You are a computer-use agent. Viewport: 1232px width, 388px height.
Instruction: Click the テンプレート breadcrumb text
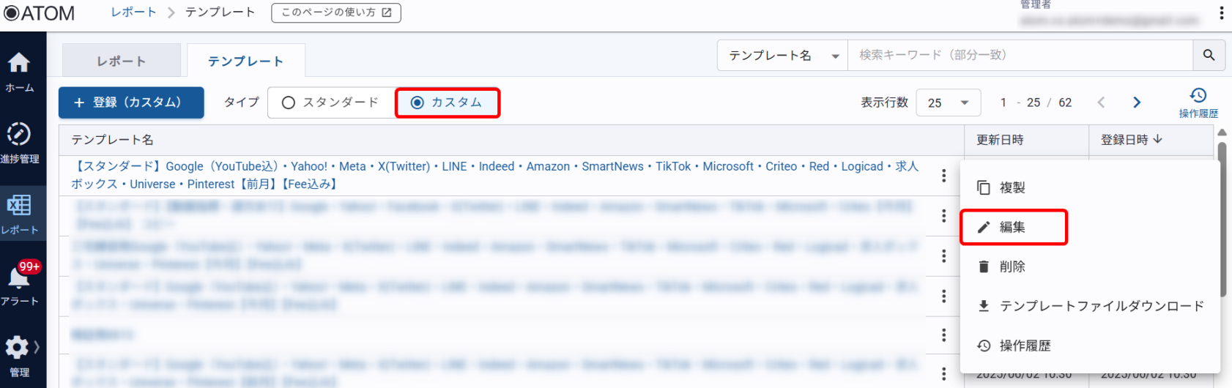[x=220, y=12]
